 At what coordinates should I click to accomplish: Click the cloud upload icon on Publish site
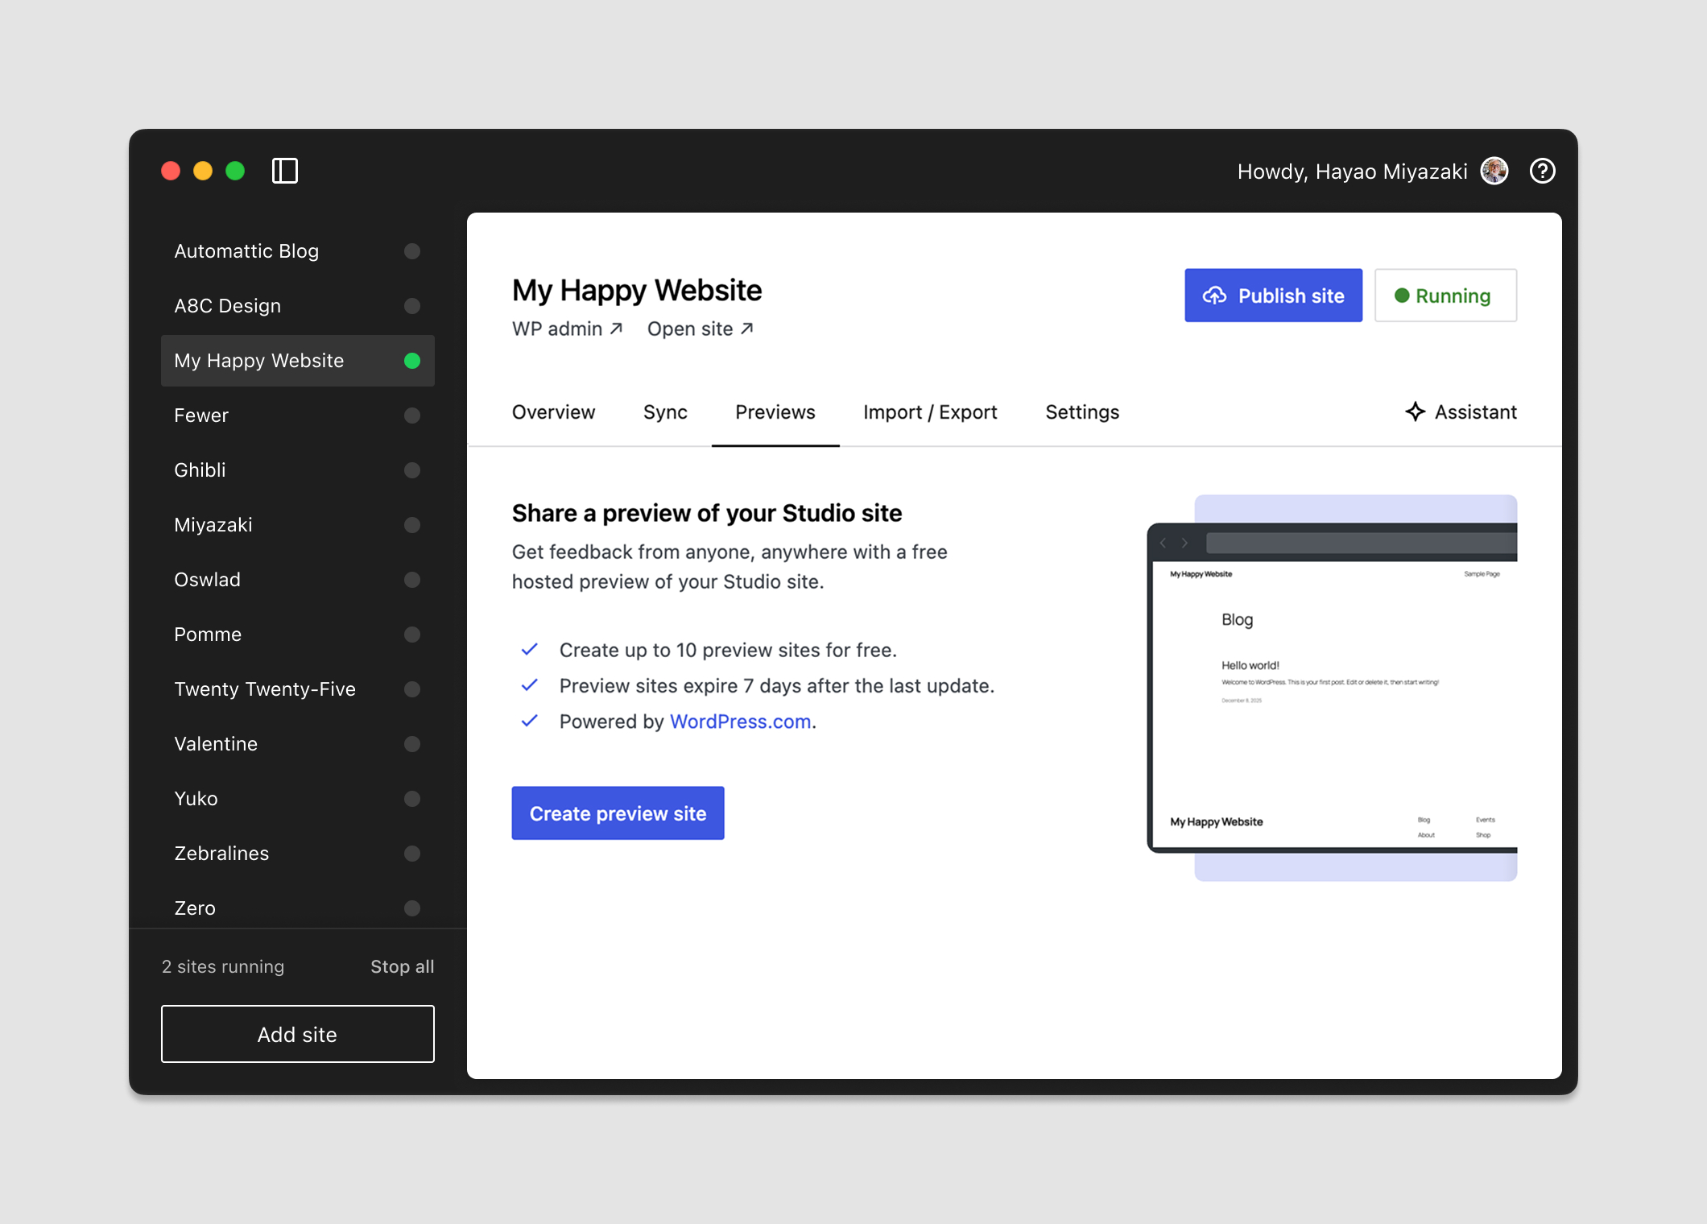[x=1214, y=296]
